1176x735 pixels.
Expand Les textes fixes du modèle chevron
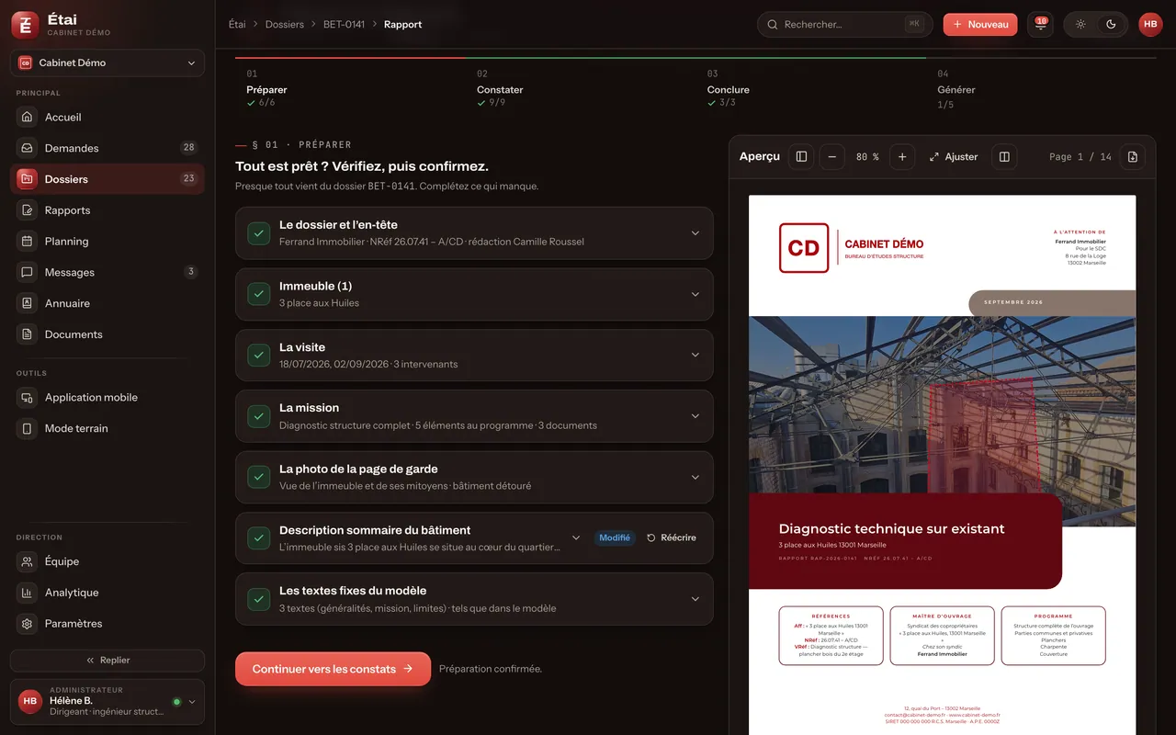coord(695,599)
